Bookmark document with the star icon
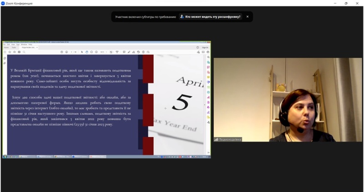This screenshot has width=364, height=192. point(10,52)
